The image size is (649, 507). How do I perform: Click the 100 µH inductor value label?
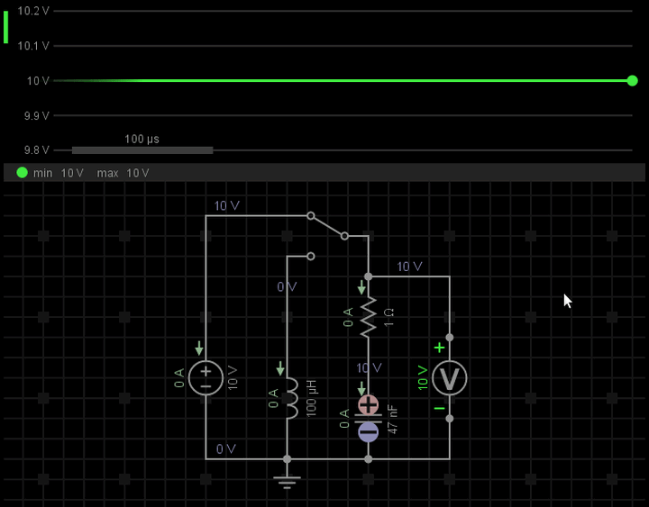coord(312,398)
